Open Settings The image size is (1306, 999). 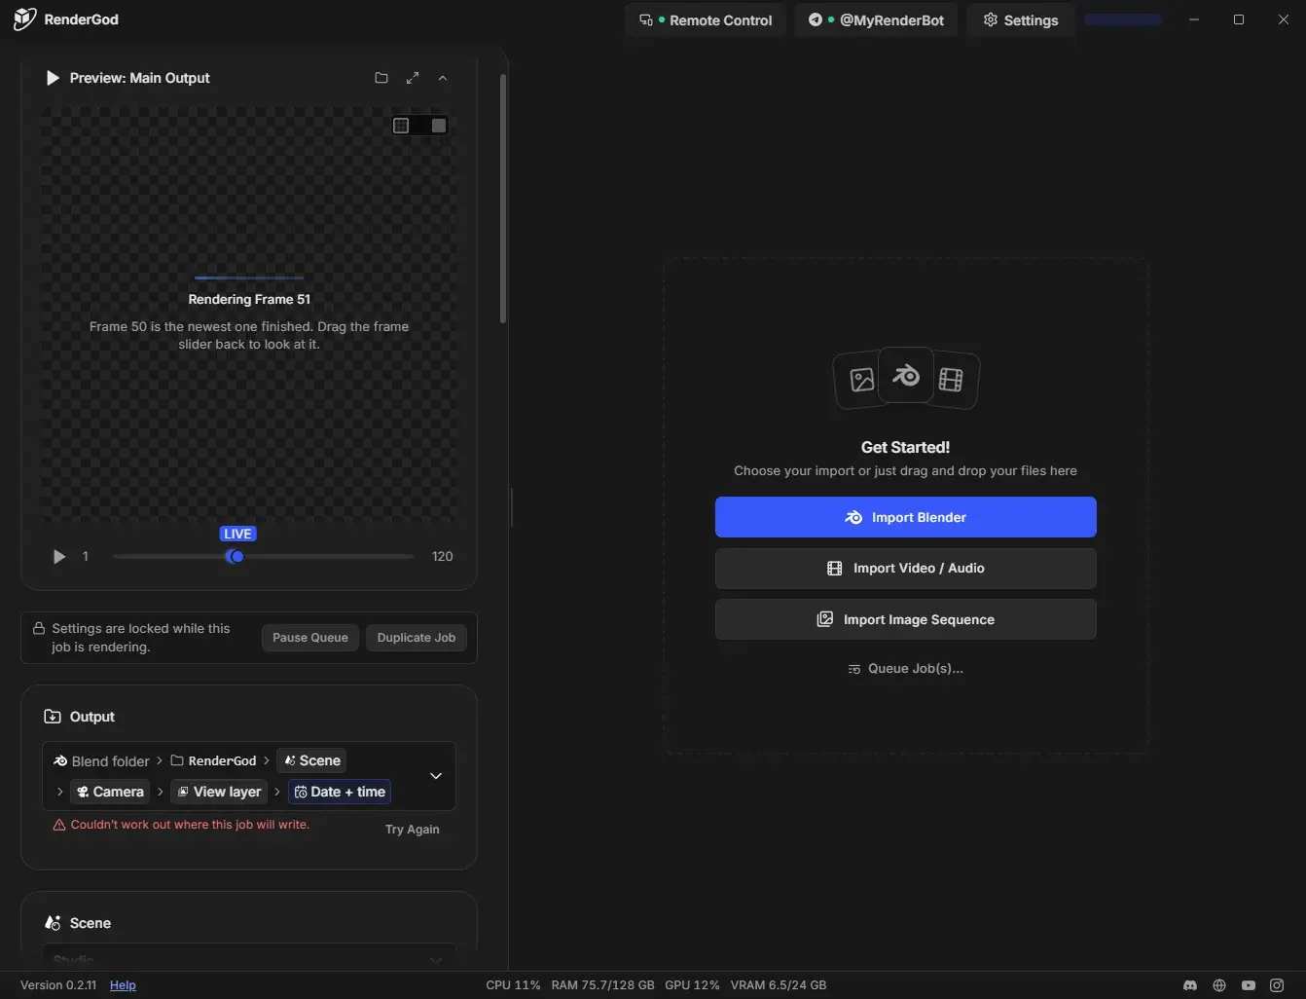1021,20
